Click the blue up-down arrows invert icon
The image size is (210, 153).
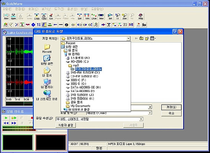point(39,25)
